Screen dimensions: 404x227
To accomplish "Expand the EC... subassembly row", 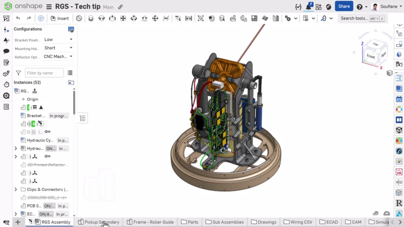I will 16,214.
